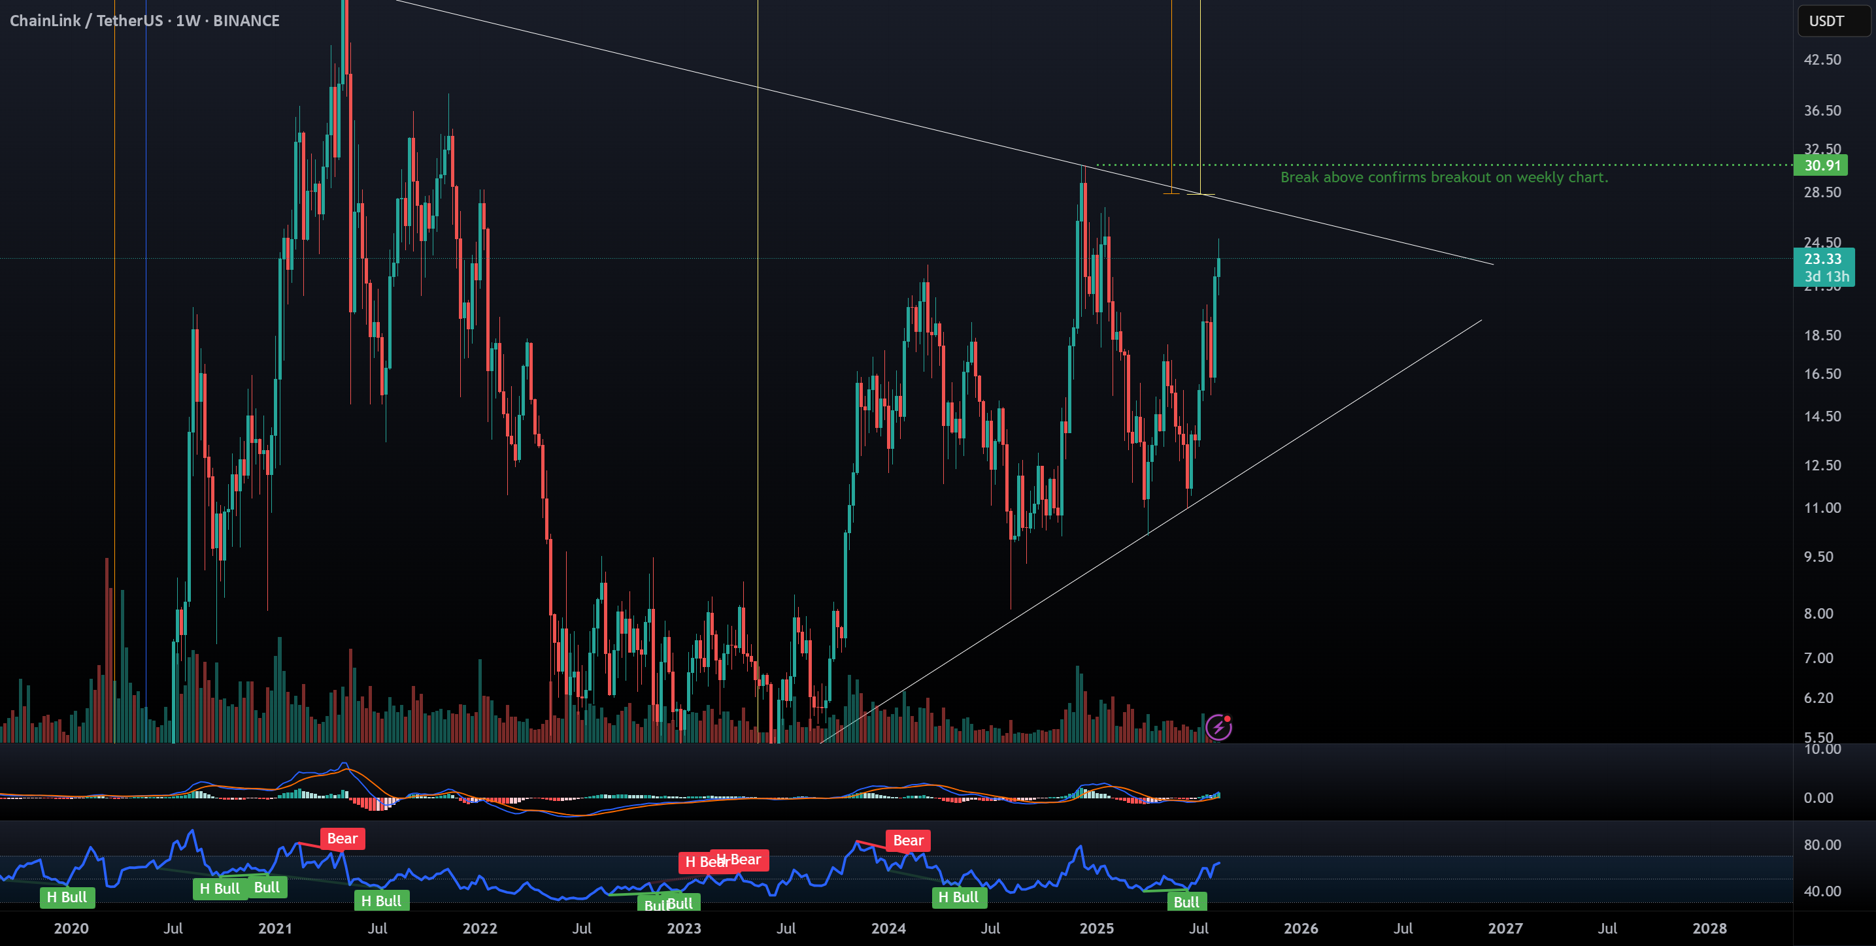Image resolution: width=1876 pixels, height=946 pixels.
Task: Click the 80.00 RSI scale value
Action: click(x=1822, y=845)
